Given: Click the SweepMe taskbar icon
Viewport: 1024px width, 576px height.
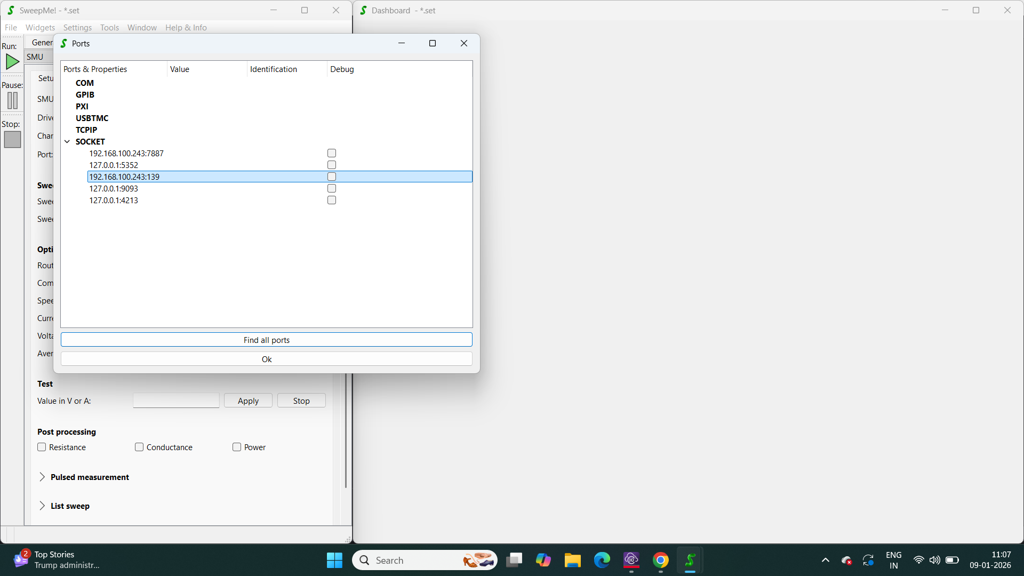Looking at the screenshot, I should (x=690, y=560).
